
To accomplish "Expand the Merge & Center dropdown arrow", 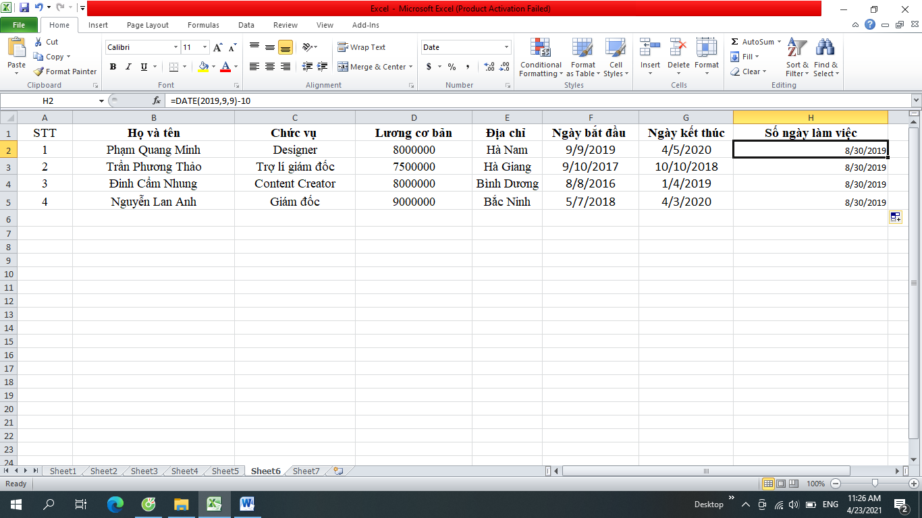I will [x=410, y=67].
